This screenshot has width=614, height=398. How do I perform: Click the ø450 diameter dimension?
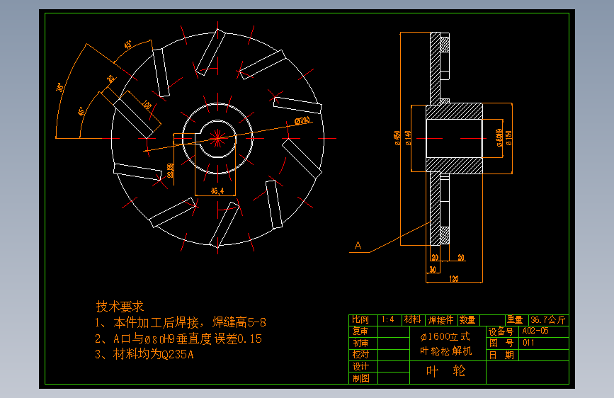pyautogui.click(x=397, y=138)
